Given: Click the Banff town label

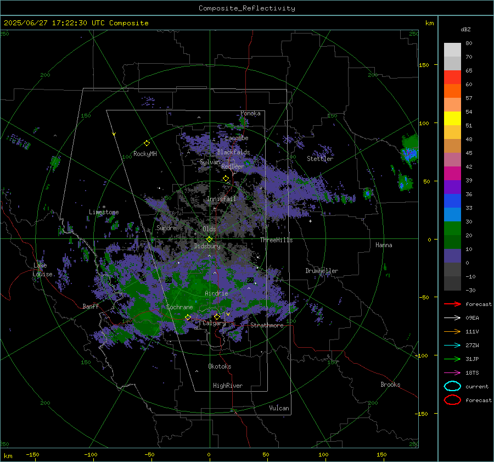Looking at the screenshot, I should click(x=91, y=306).
